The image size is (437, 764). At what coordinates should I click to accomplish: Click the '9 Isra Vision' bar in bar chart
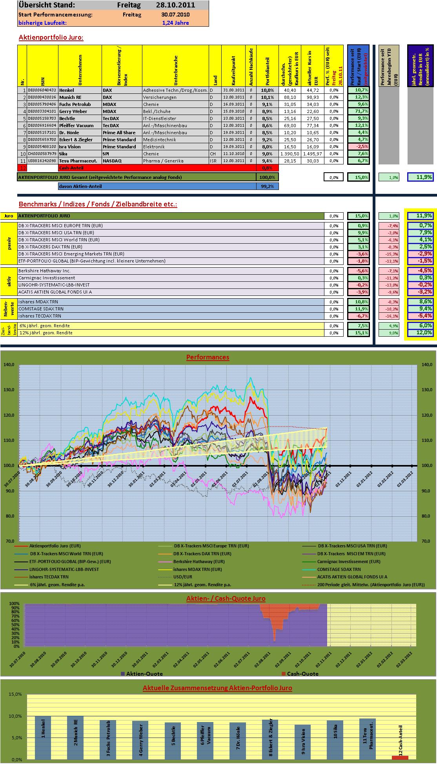coord(302,742)
